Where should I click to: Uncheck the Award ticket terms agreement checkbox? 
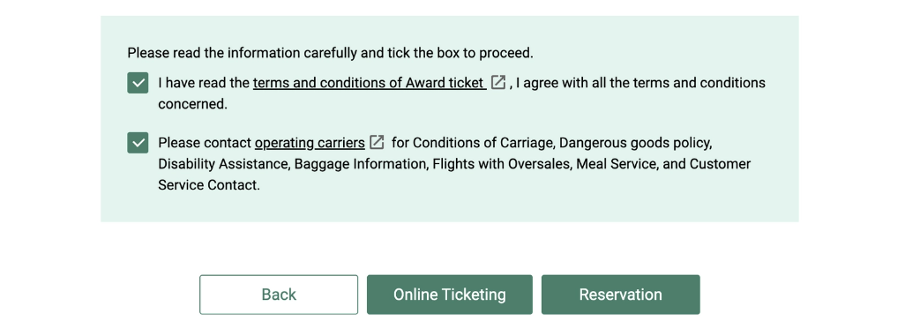click(138, 83)
